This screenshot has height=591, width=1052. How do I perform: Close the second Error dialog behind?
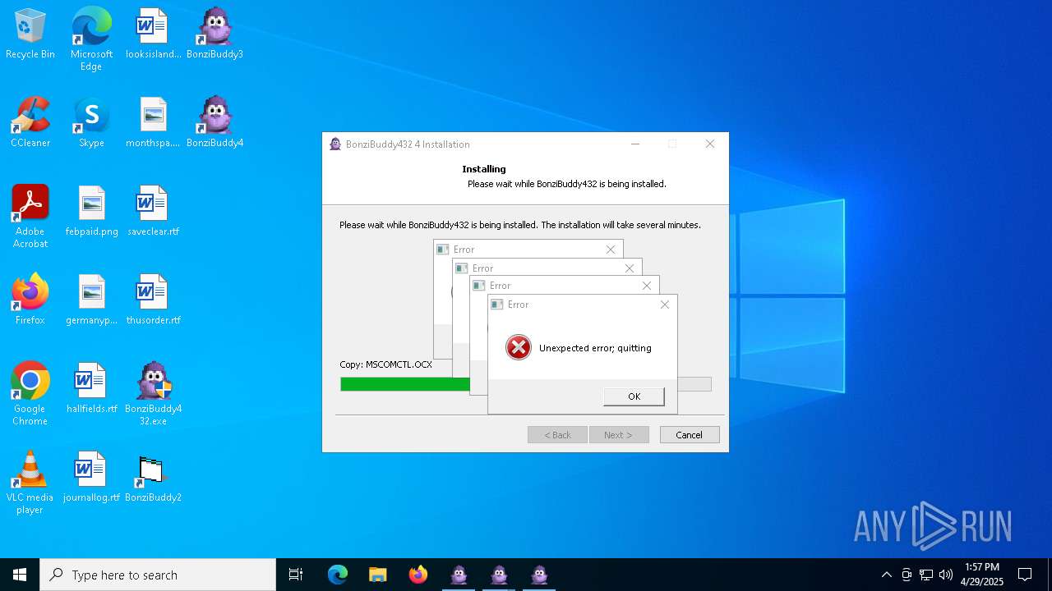coord(647,286)
